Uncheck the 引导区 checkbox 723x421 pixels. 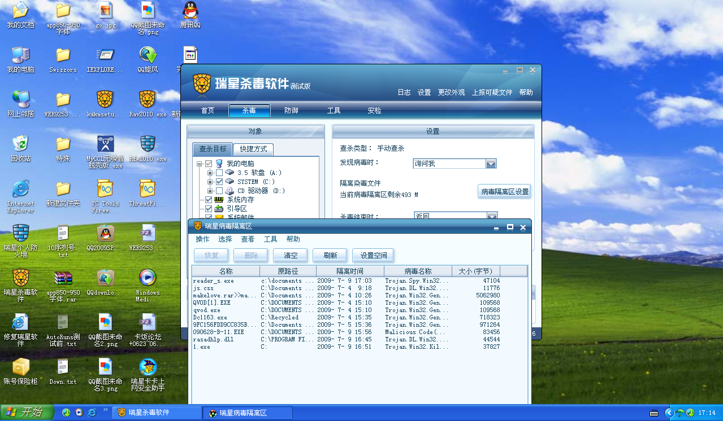tap(209, 209)
